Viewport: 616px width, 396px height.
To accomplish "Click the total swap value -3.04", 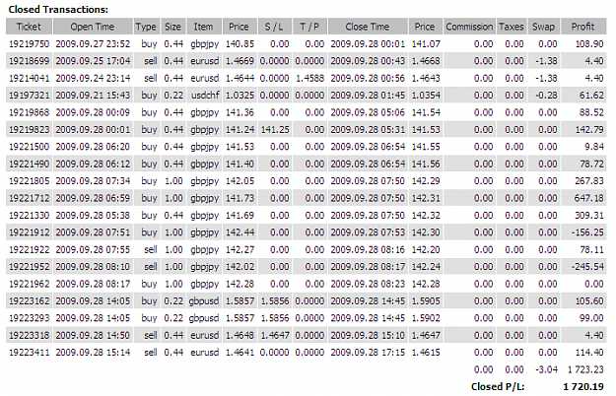I will click(546, 369).
